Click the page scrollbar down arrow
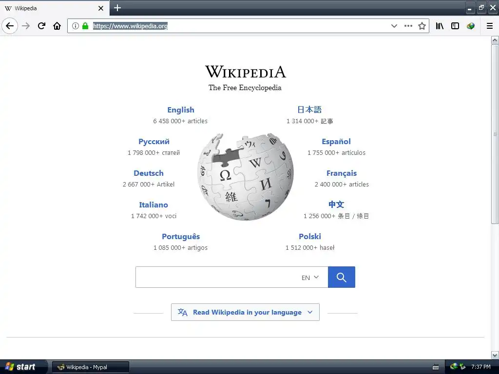 point(495,355)
